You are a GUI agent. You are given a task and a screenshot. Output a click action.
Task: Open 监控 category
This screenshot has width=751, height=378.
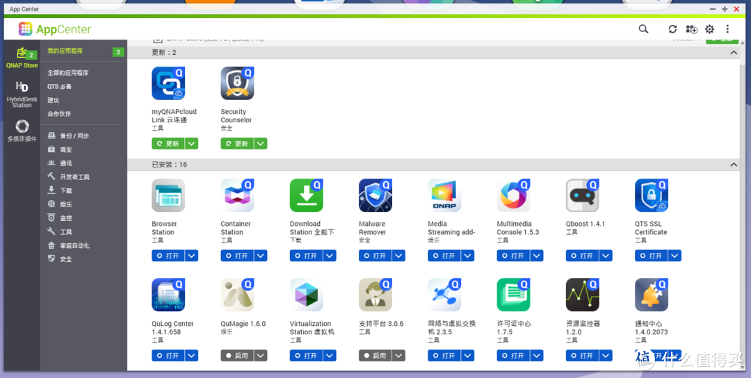click(60, 218)
